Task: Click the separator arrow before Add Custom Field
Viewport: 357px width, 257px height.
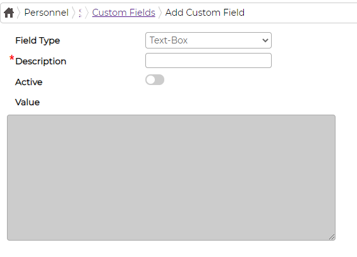Action: [x=160, y=13]
